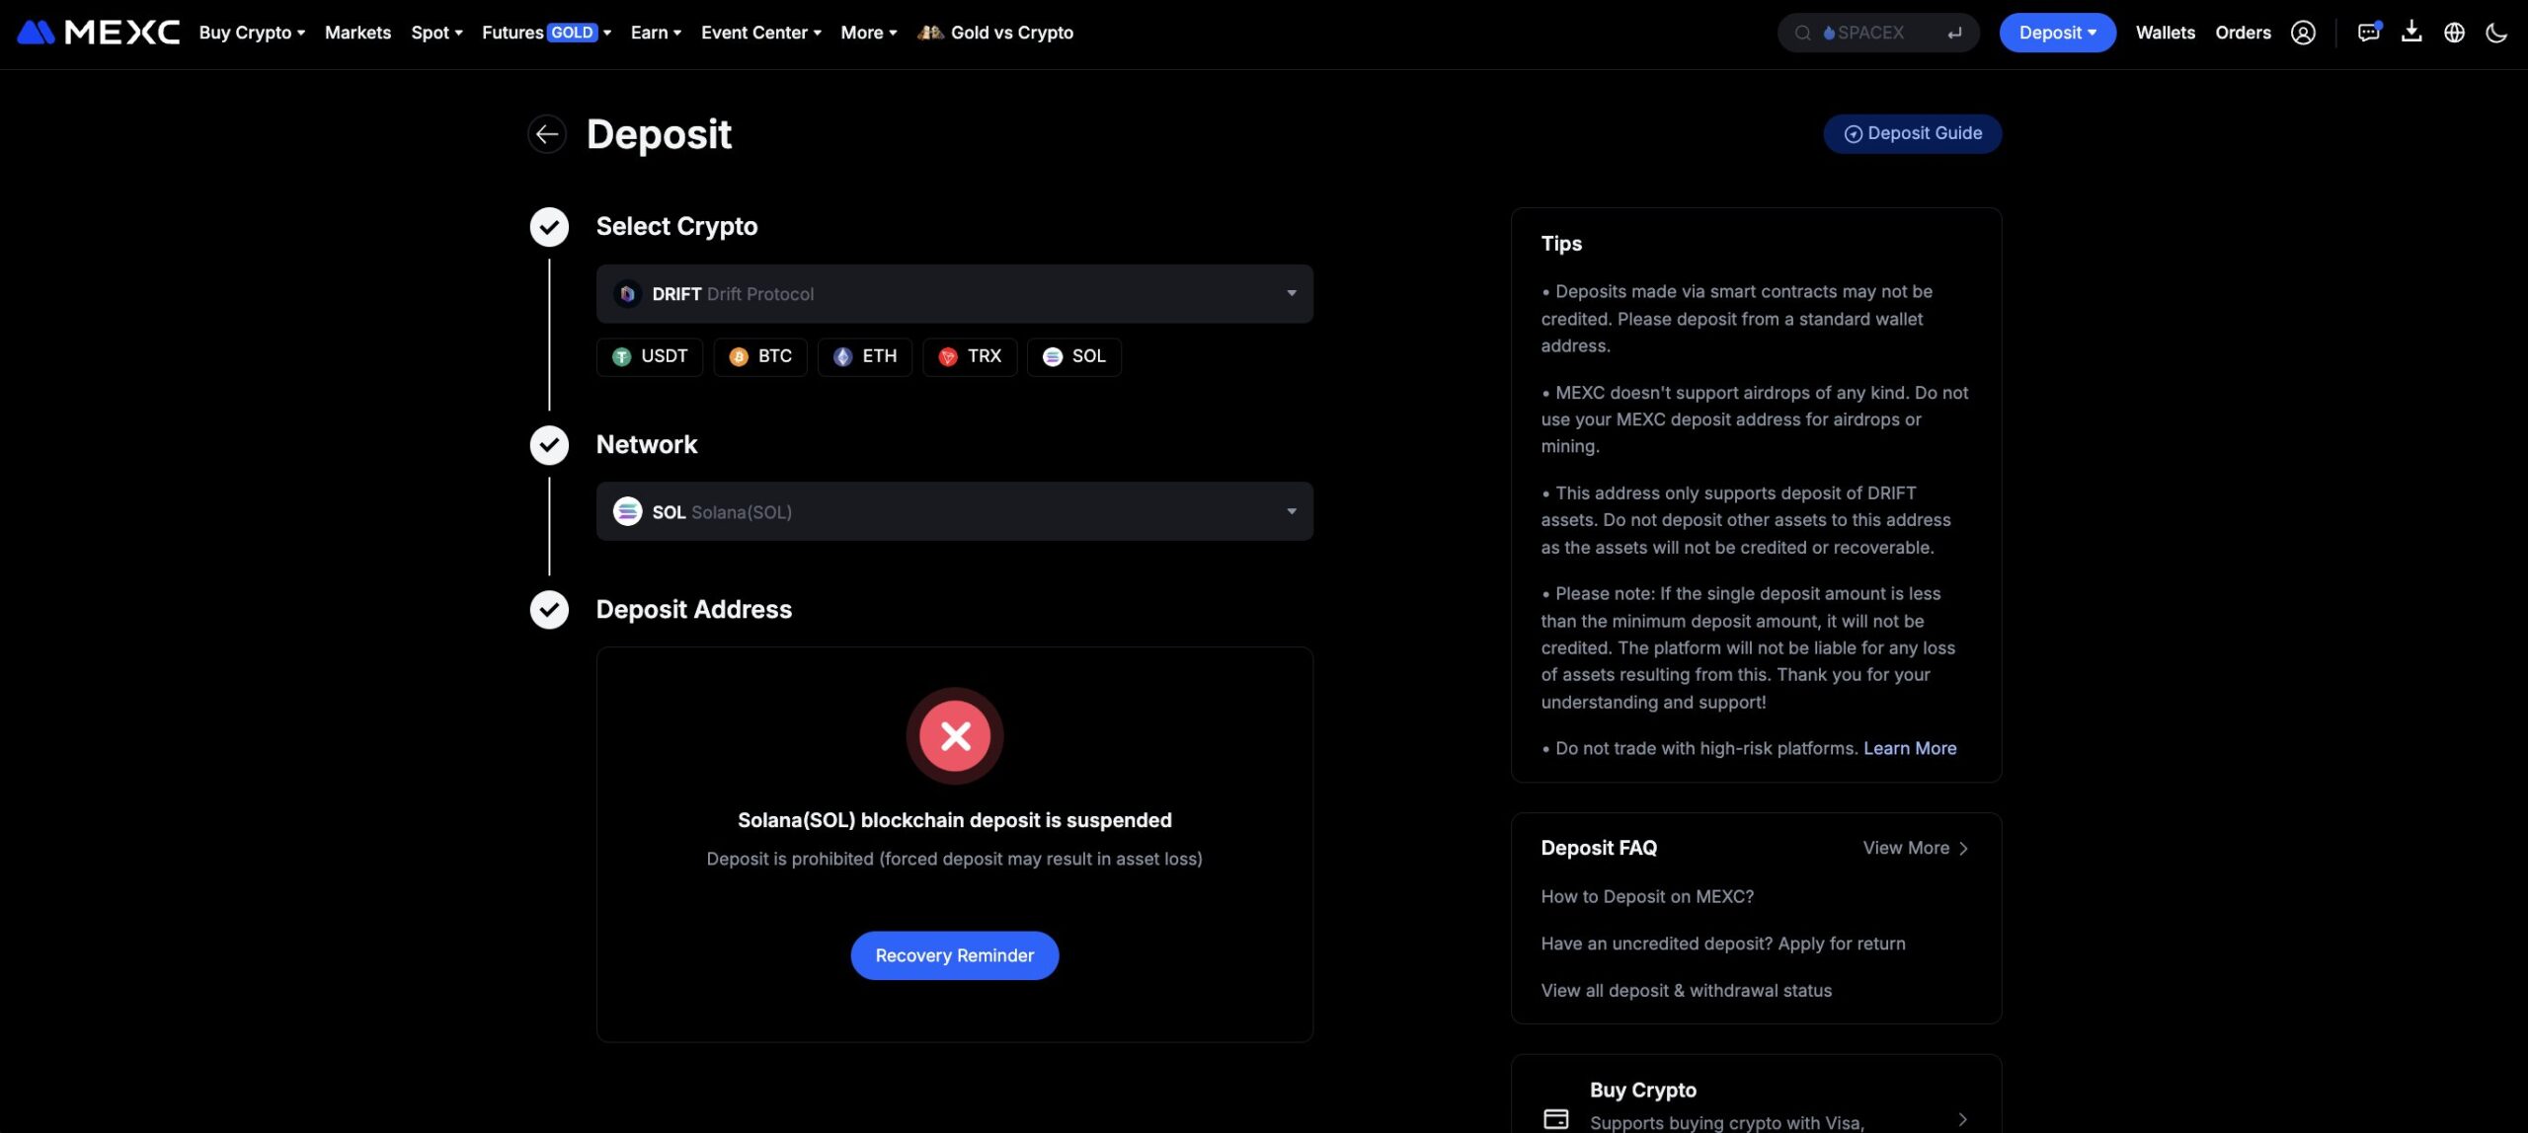Click the Solana network icon
Screen dimensions: 2528x1133
click(627, 511)
